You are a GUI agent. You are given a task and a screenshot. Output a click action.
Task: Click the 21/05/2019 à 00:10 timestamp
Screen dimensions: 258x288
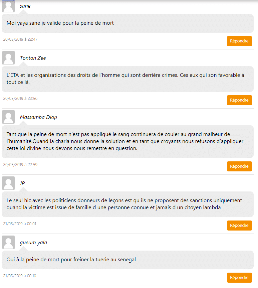(20, 276)
